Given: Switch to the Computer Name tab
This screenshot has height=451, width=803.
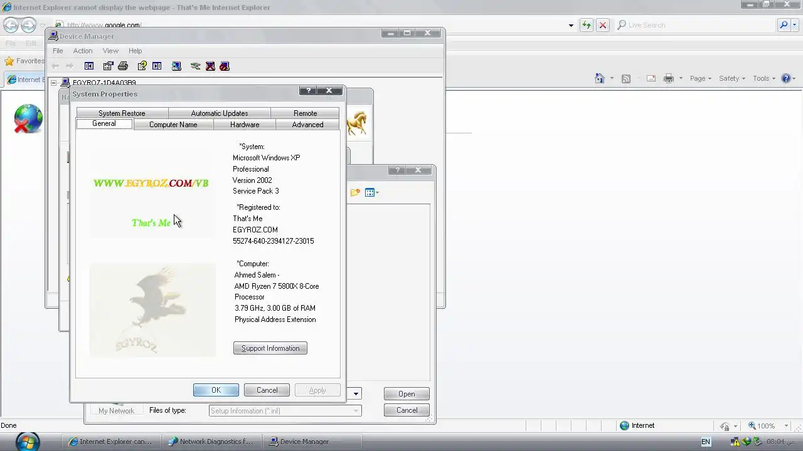Looking at the screenshot, I should (173, 125).
